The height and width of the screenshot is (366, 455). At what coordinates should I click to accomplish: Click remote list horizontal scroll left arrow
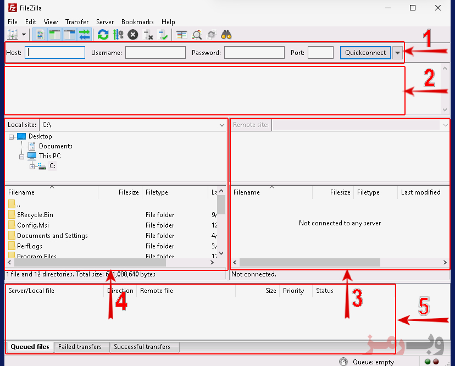(235, 262)
